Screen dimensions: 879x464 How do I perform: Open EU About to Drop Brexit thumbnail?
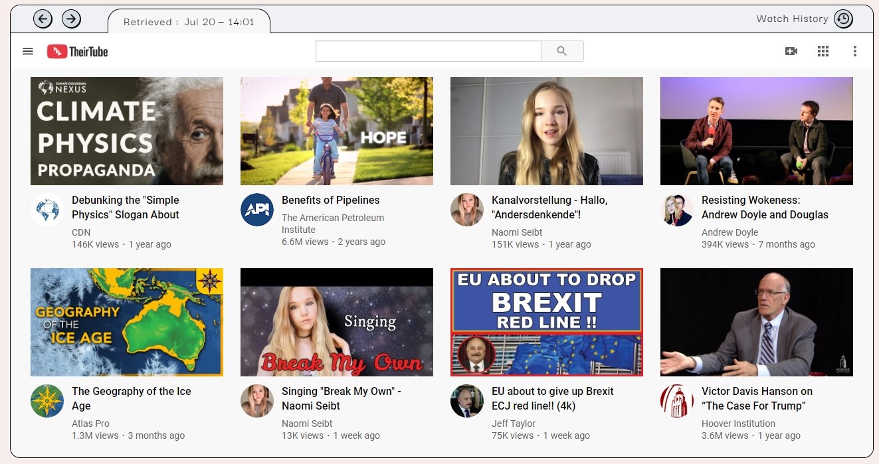547,322
